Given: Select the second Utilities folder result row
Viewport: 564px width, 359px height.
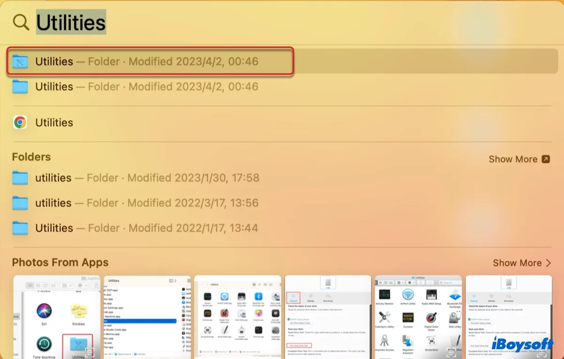Looking at the screenshot, I should coord(147,87).
